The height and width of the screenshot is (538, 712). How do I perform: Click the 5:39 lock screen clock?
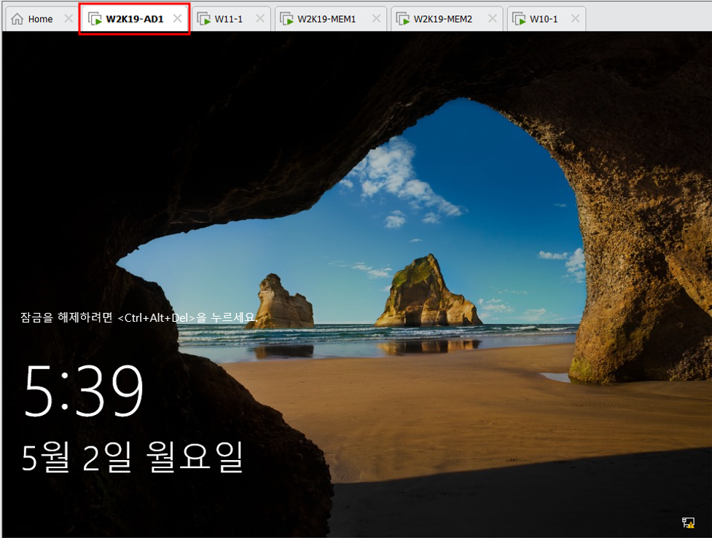click(84, 390)
